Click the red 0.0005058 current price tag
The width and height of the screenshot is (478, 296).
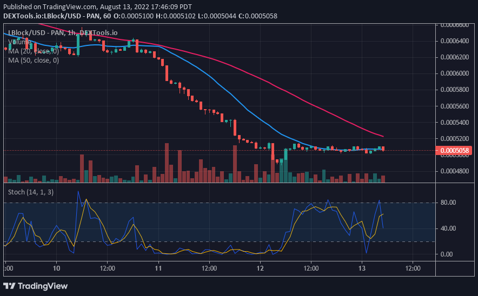454,151
